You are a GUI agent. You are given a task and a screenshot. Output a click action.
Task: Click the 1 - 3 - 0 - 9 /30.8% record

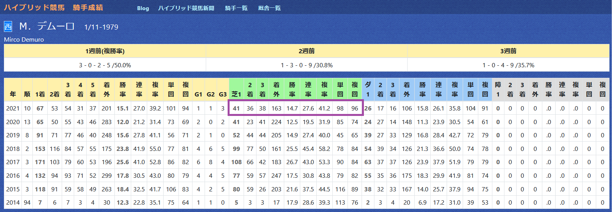[306, 65]
